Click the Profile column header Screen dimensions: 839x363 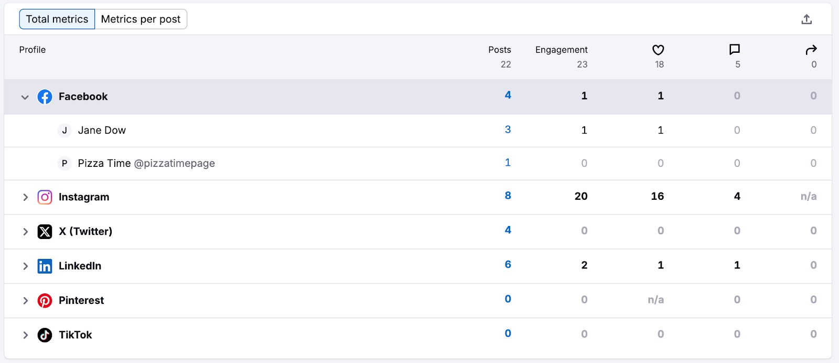point(33,50)
